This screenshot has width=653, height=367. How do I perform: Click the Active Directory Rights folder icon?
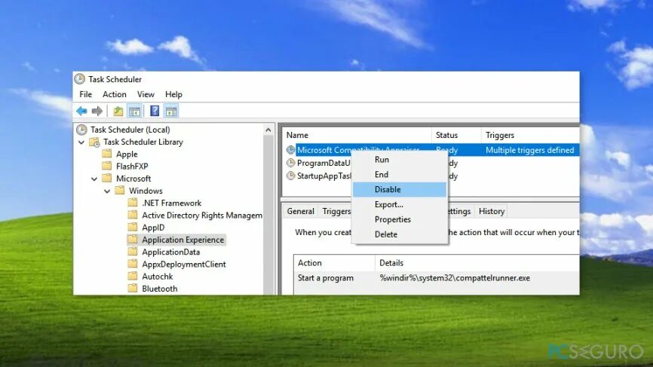(x=133, y=215)
